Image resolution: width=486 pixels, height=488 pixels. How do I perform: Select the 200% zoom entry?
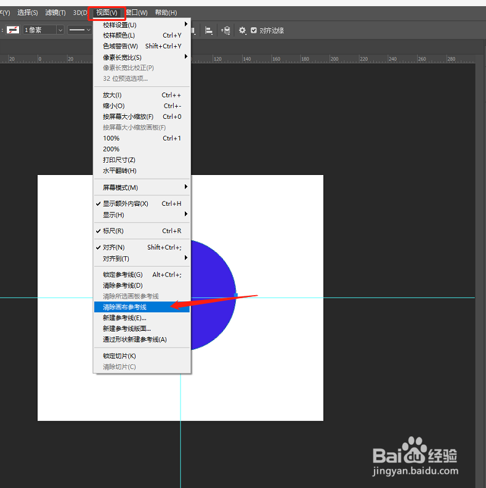click(x=142, y=149)
